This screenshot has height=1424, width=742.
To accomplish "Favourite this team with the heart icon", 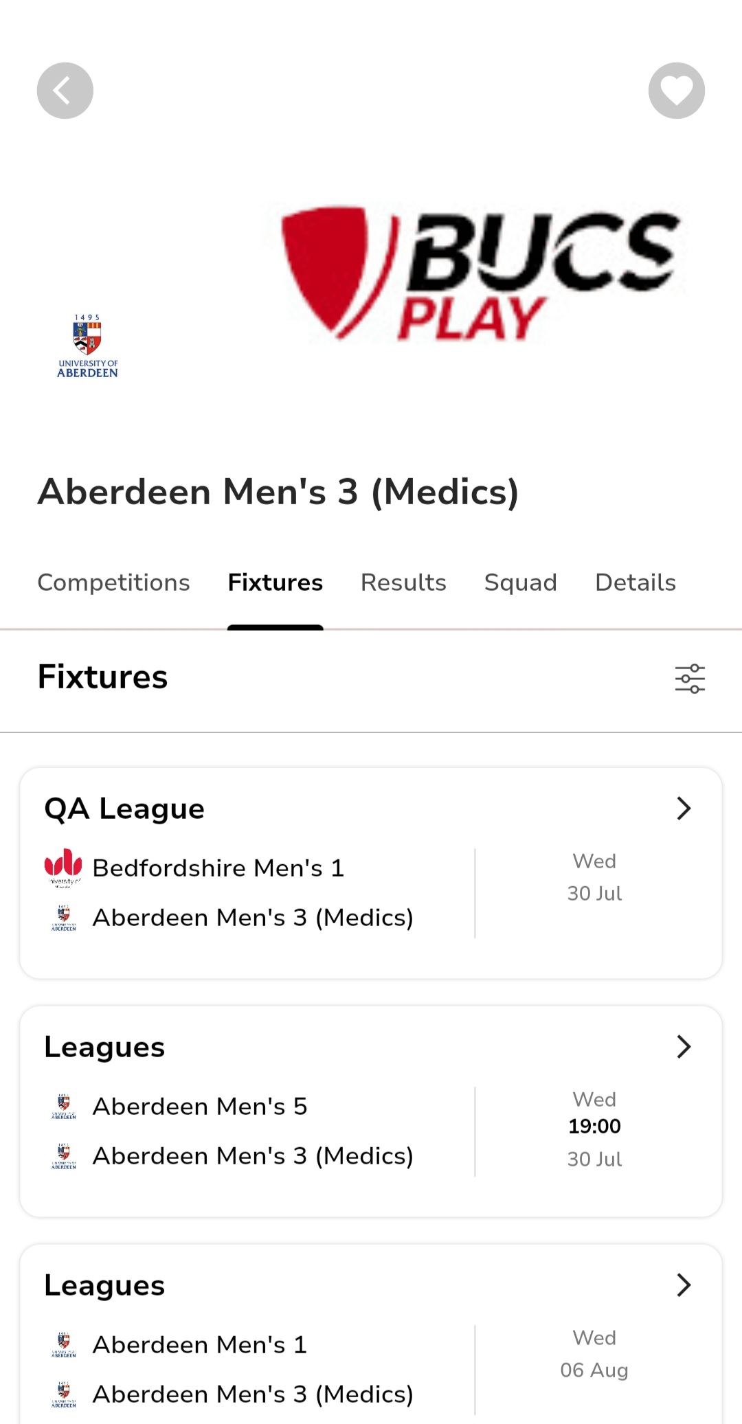I will click(x=676, y=91).
